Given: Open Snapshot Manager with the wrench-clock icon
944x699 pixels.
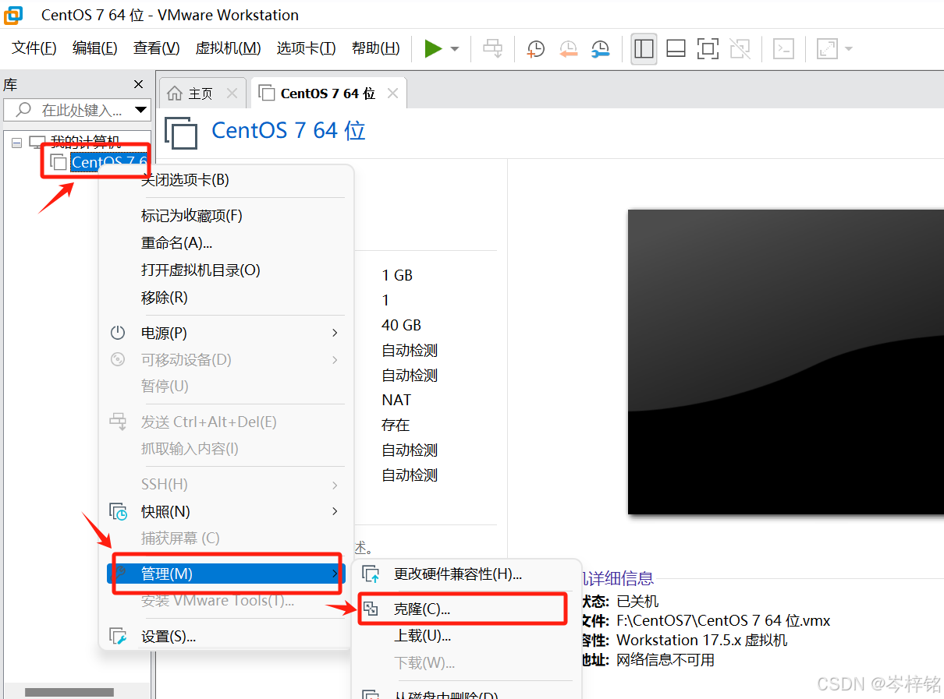Looking at the screenshot, I should 600,49.
